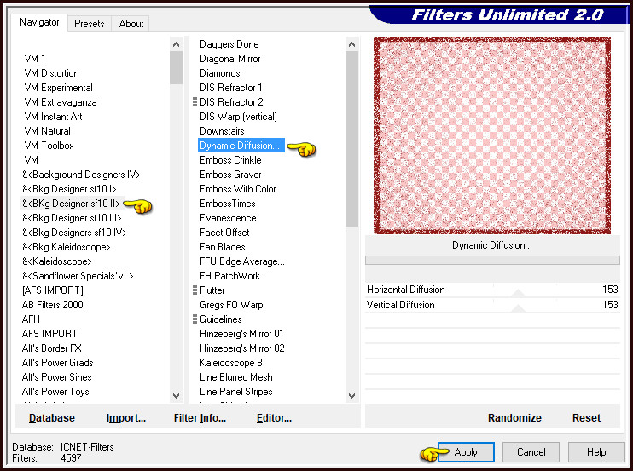Click the Dynamic Diffusion preview image
633x471 pixels.
click(x=491, y=135)
